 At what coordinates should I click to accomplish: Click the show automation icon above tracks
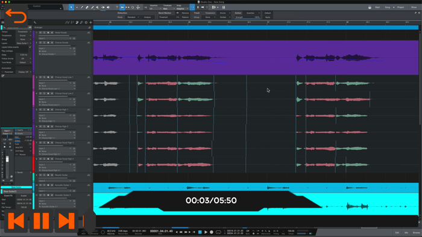tap(68, 22)
